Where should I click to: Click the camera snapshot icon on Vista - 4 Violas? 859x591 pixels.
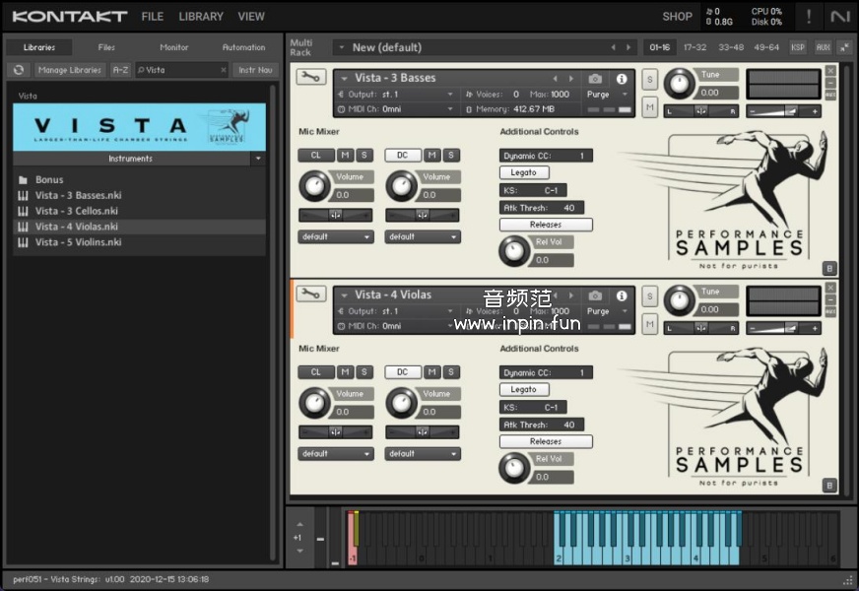tap(595, 295)
